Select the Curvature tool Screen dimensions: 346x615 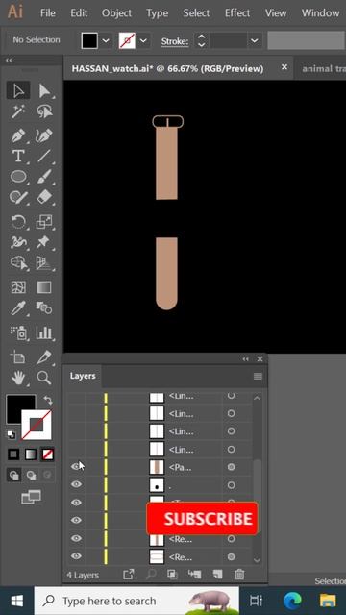(44, 135)
